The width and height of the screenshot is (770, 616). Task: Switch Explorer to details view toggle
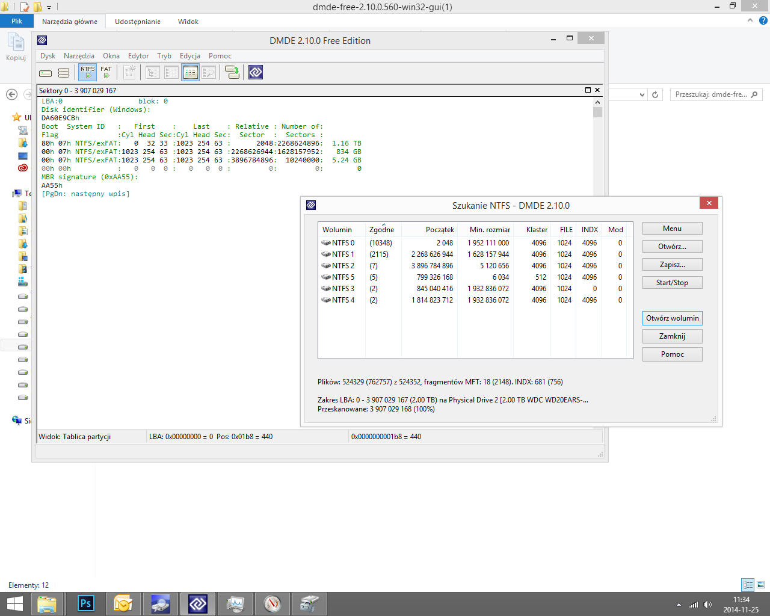[x=748, y=585]
